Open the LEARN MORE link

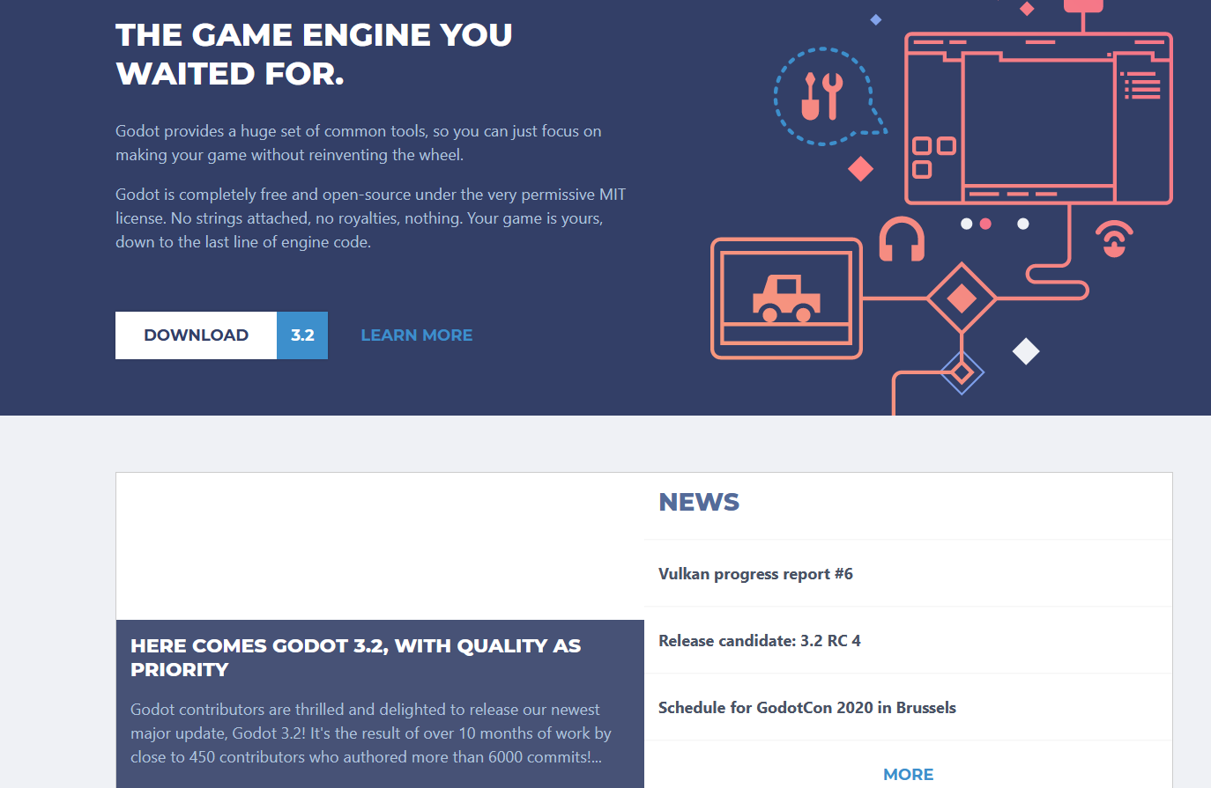[x=417, y=335]
